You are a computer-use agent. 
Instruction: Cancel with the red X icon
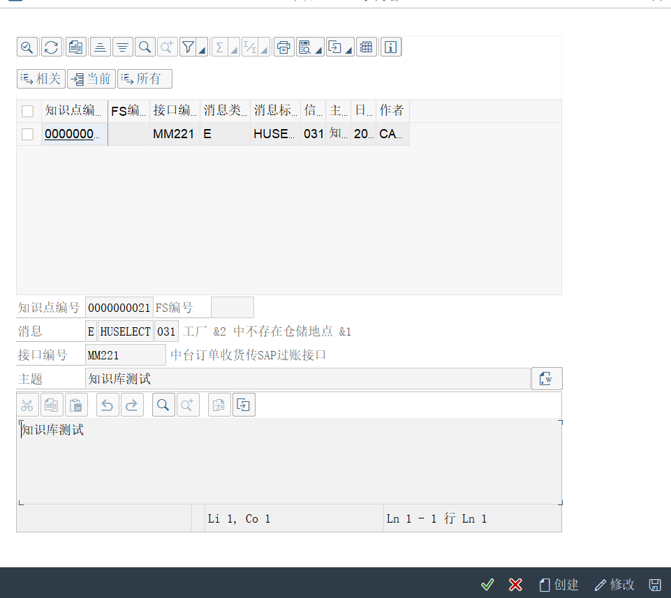[x=516, y=584]
